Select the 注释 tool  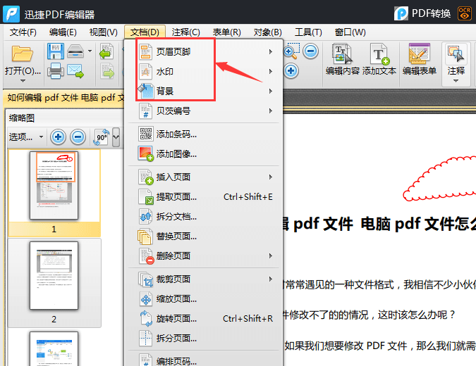(456, 59)
